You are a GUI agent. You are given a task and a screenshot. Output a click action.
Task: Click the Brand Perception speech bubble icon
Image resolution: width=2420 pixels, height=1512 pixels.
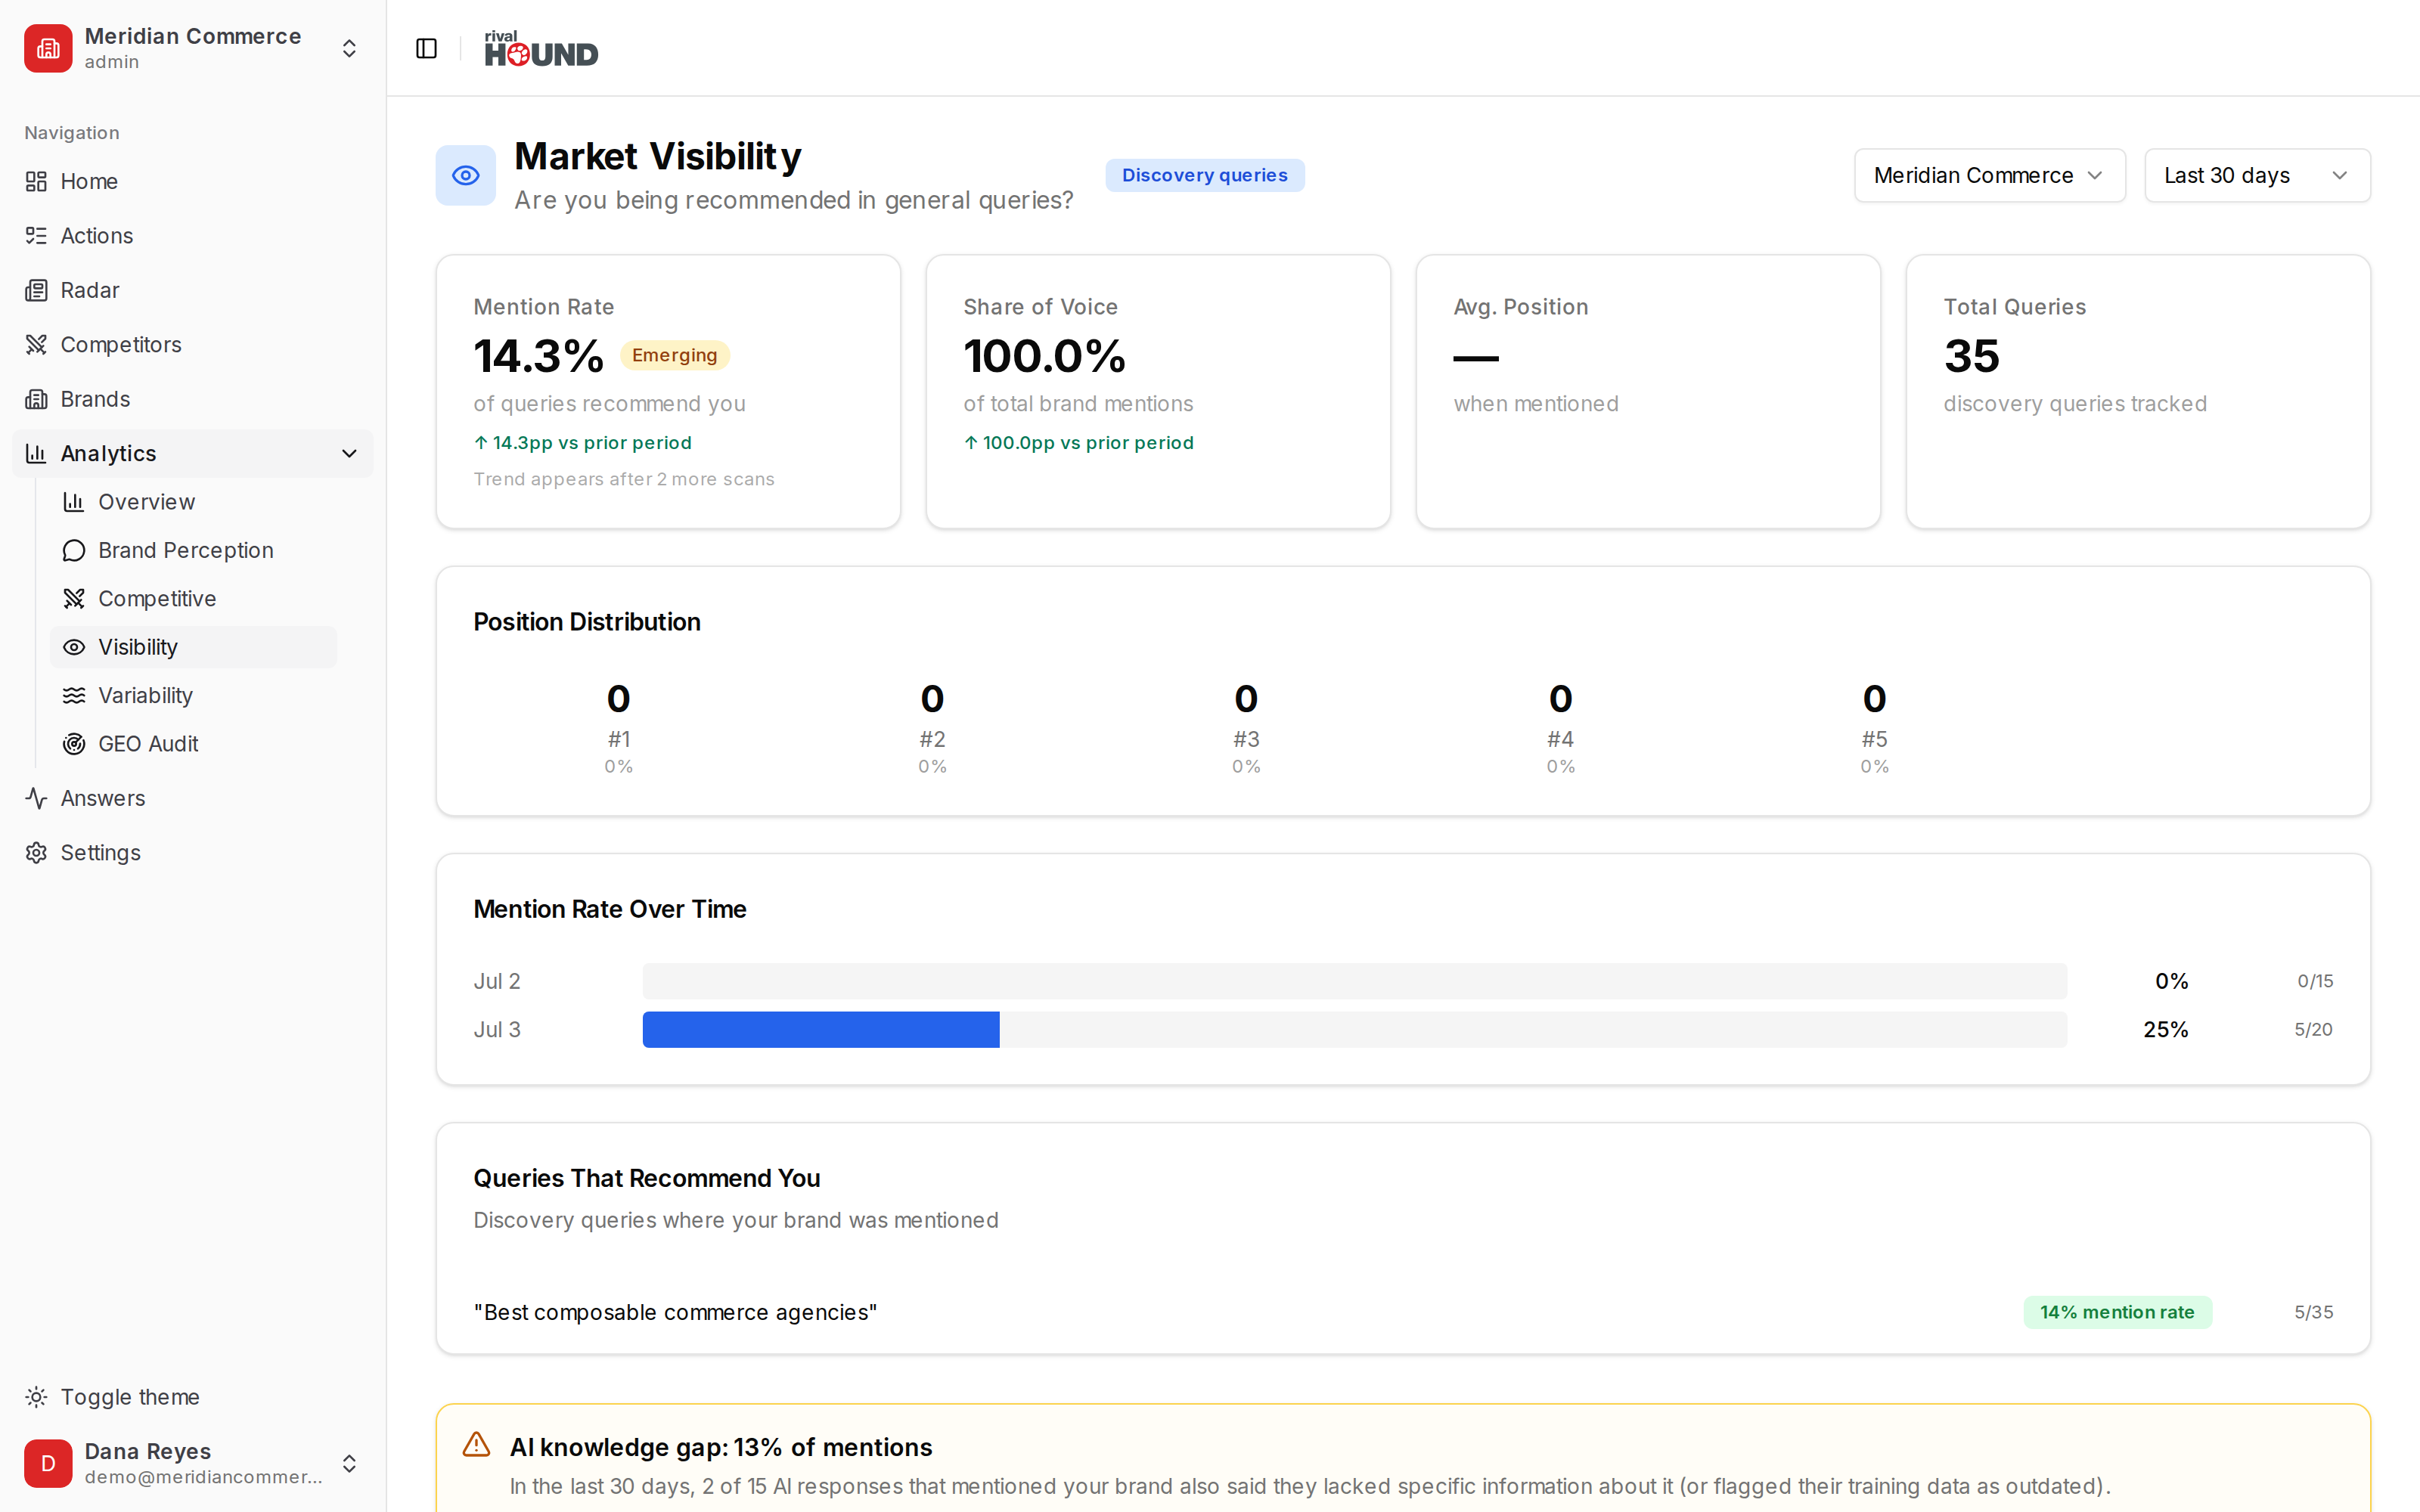pyautogui.click(x=74, y=550)
